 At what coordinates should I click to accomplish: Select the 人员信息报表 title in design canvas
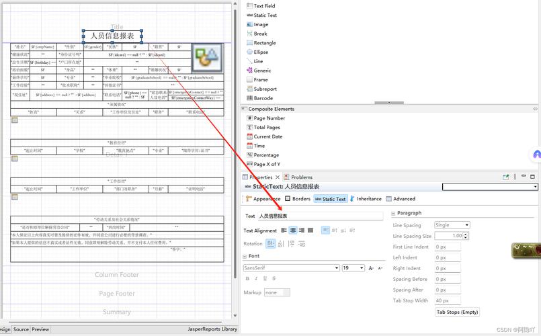tap(112, 36)
